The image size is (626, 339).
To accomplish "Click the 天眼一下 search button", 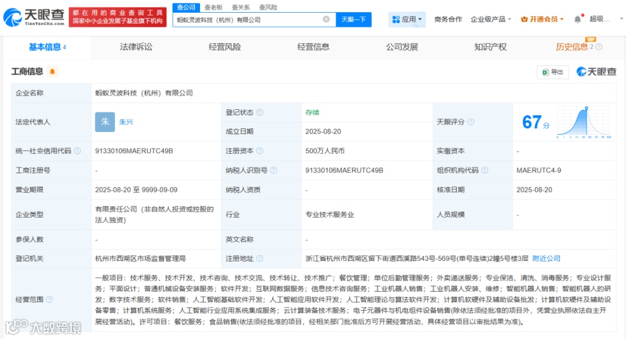I will click(x=354, y=20).
